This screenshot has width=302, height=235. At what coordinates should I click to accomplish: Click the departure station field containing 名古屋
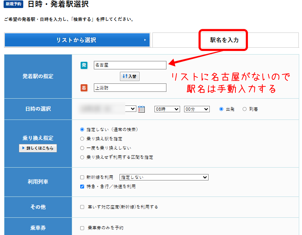130,65
